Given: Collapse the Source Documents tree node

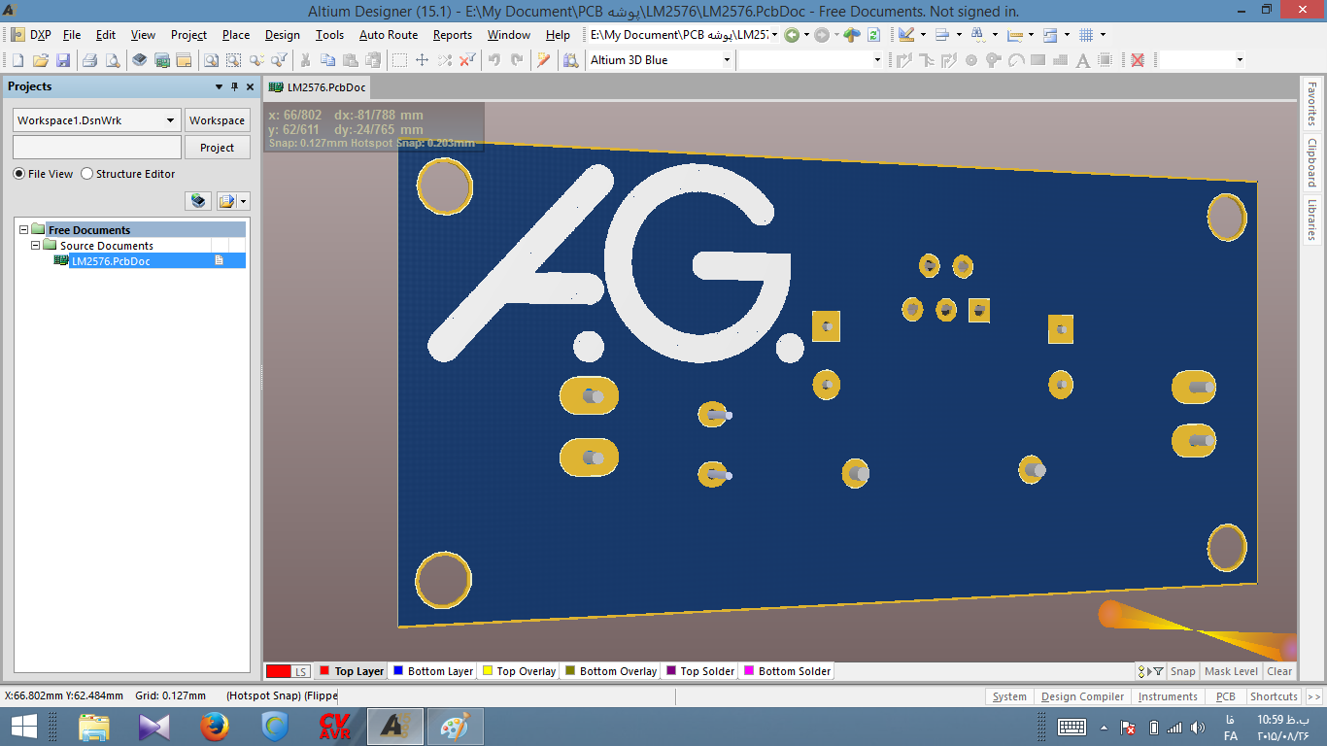Looking at the screenshot, I should pos(36,246).
